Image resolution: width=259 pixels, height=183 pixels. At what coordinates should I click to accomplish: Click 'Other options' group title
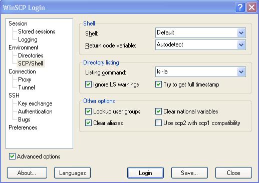pos(99,101)
